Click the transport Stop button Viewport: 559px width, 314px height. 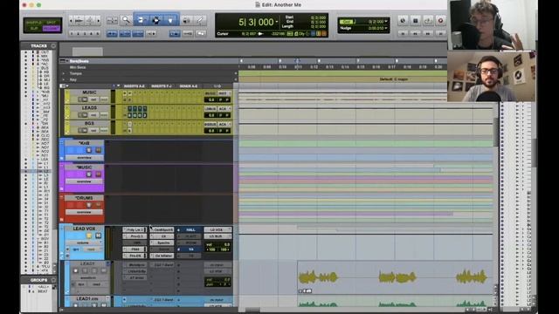click(x=416, y=21)
